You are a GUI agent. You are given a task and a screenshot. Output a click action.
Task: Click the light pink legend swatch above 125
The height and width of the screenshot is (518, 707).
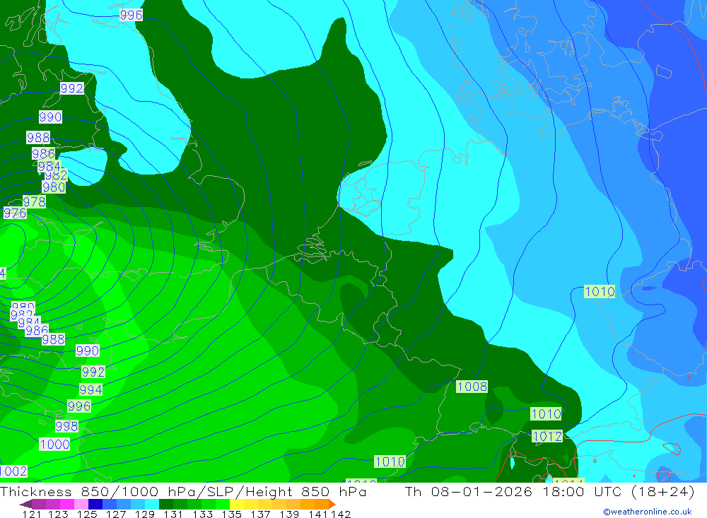[x=81, y=504]
